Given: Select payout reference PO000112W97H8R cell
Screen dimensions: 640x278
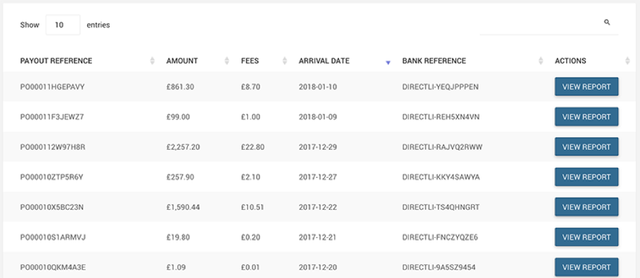Looking at the screenshot, I should [52, 147].
